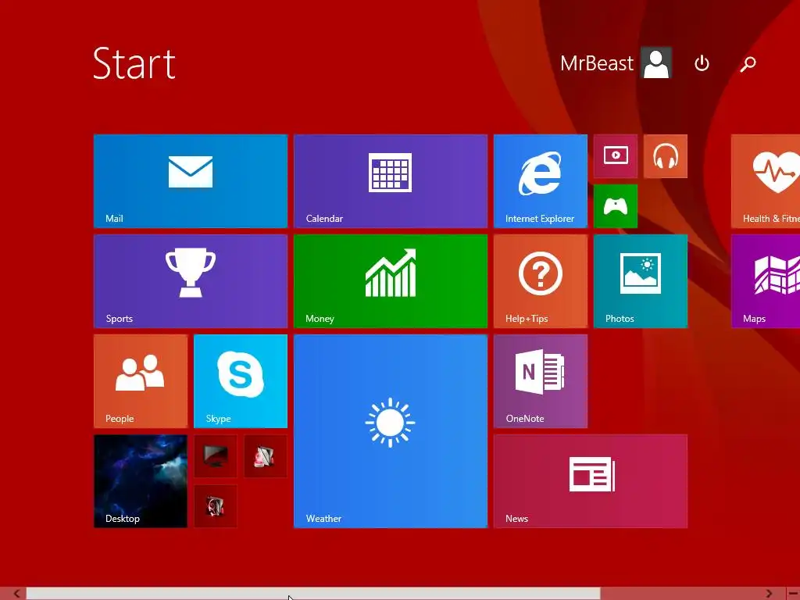Launch Internet Explorer tile
Screen dimensions: 800x600
coord(541,181)
